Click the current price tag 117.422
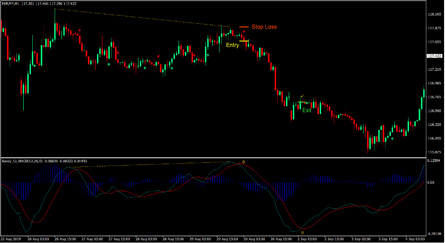 pos(435,56)
